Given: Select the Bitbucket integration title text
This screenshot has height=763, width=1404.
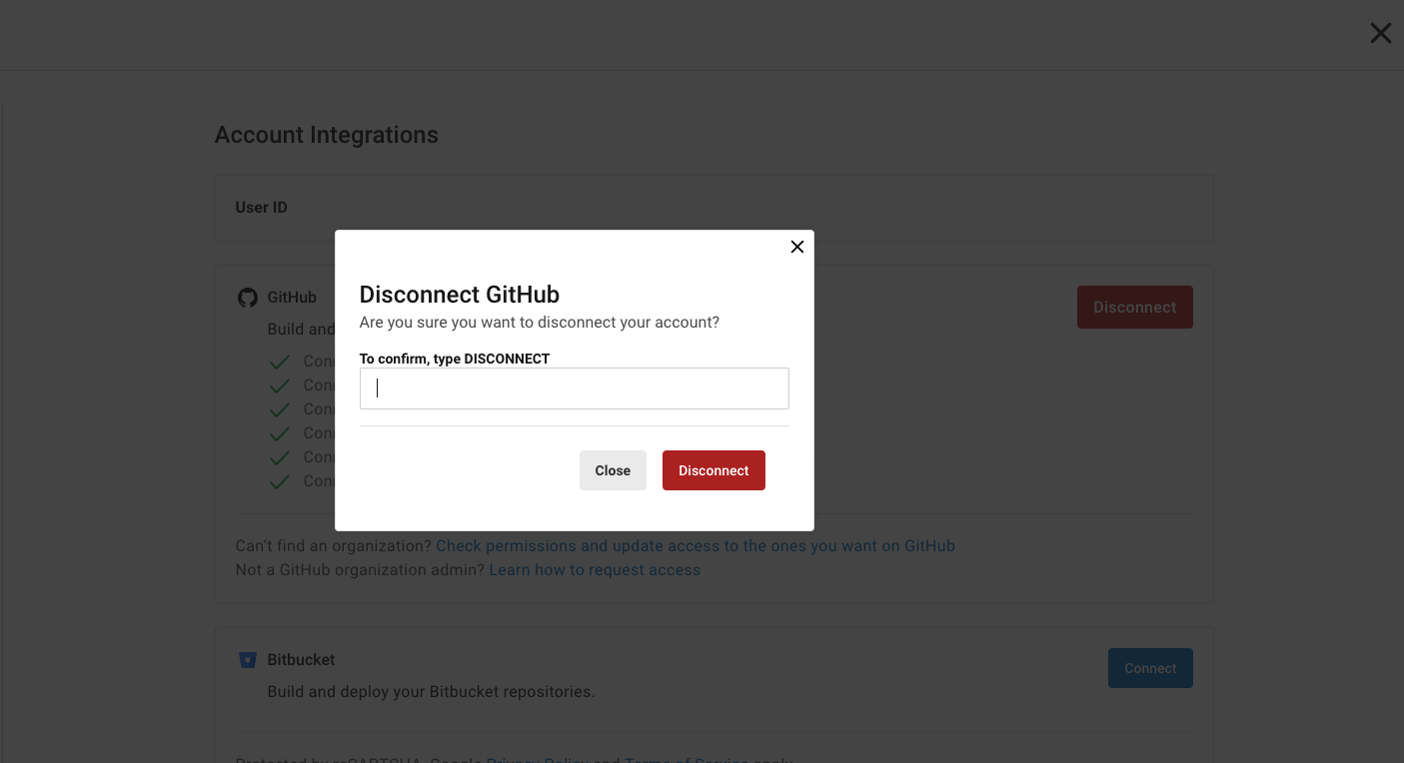Looking at the screenshot, I should 301,660.
